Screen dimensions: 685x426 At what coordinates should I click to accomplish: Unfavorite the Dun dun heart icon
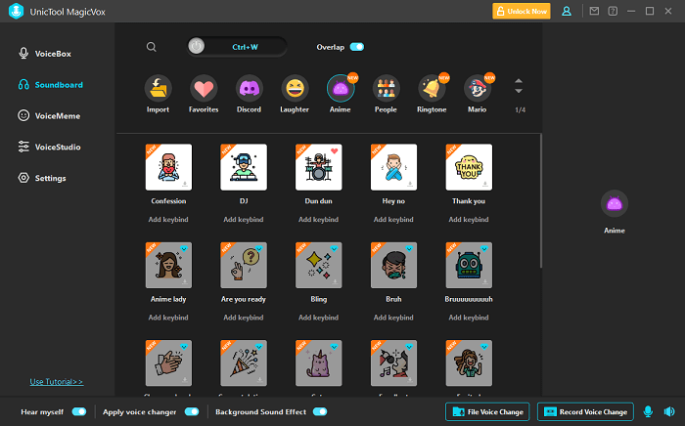coord(335,151)
